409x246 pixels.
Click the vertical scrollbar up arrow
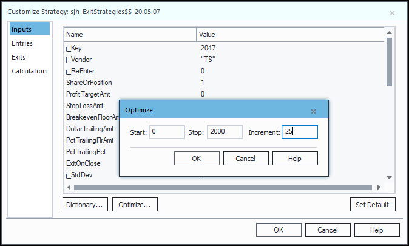tap(389, 33)
